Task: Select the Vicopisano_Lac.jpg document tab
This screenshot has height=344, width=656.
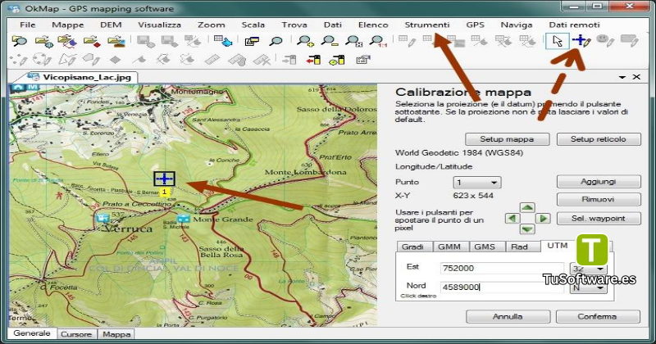Action: pos(81,77)
